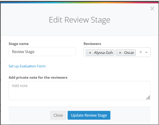Click the Stage name input field
Viewport: 159px width, 125px height.
pos(42,52)
